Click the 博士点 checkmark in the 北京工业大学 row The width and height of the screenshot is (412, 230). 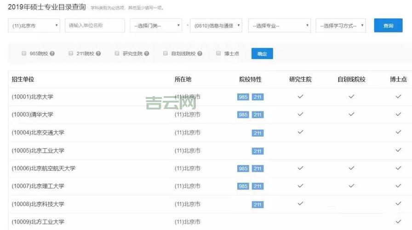398,150
